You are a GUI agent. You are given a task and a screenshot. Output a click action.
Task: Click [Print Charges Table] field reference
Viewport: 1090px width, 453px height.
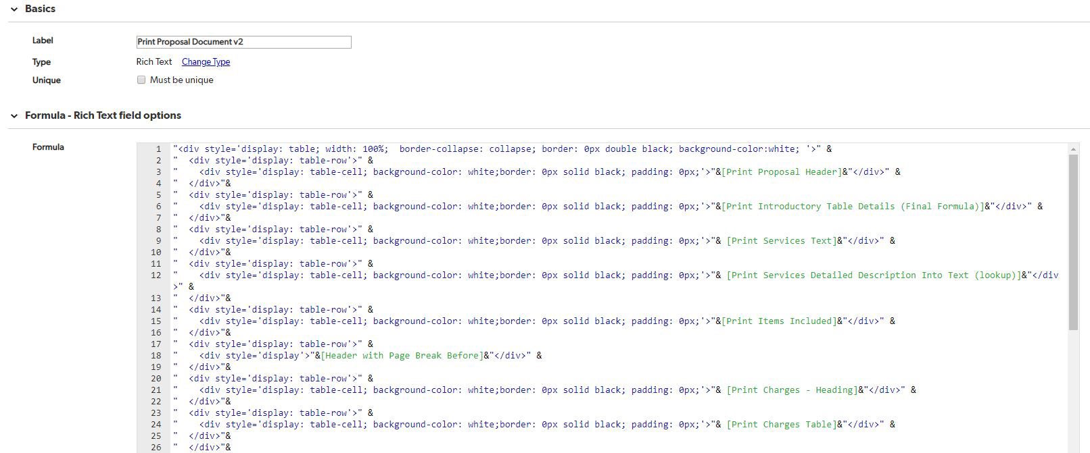[782, 425]
